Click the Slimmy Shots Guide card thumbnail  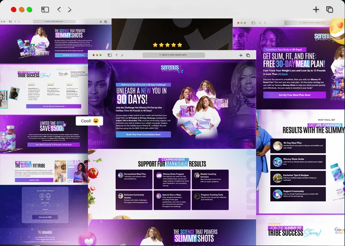(278, 162)
